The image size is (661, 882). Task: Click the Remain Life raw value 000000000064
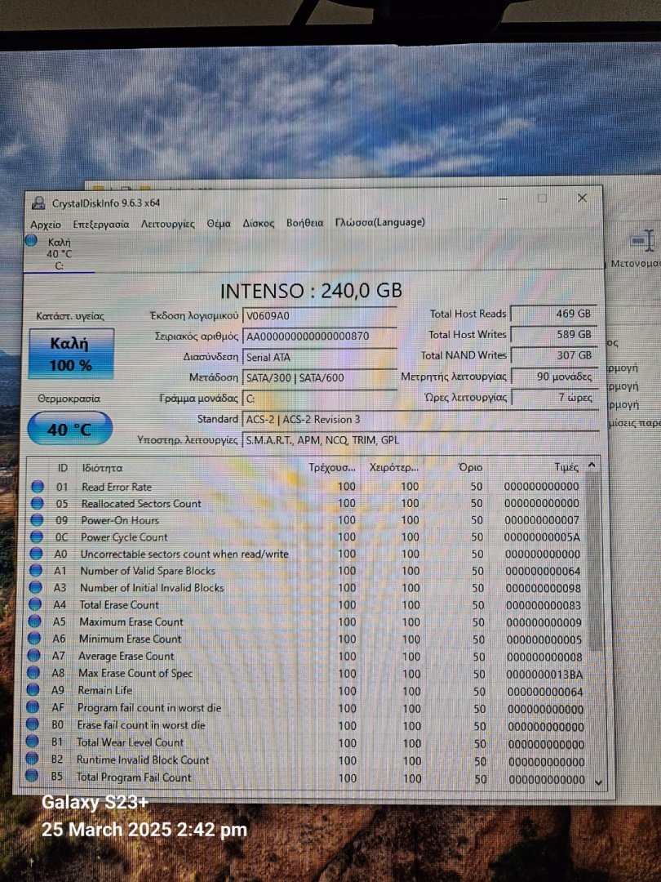(x=544, y=692)
